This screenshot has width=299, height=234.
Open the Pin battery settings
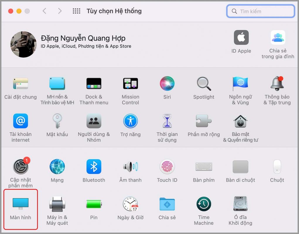(94, 204)
